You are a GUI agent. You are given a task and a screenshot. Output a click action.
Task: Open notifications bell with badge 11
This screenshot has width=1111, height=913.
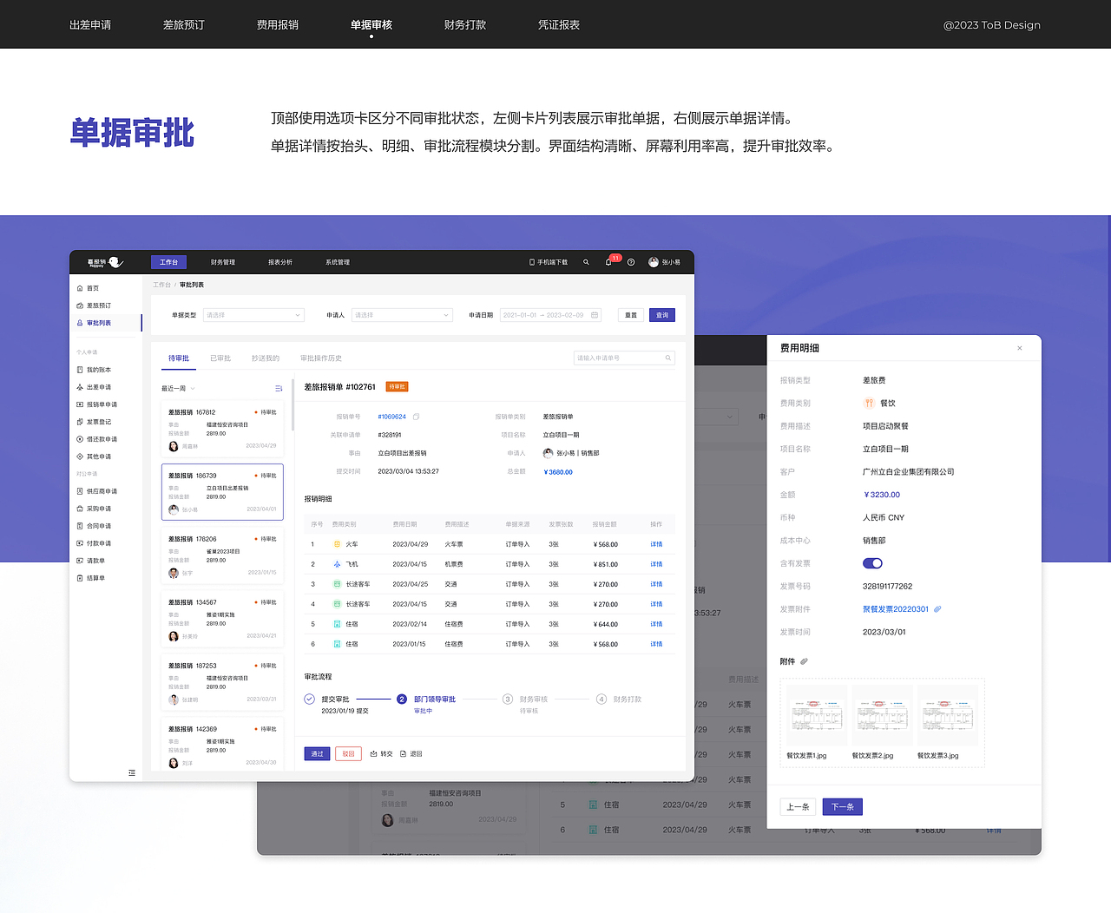point(609,262)
